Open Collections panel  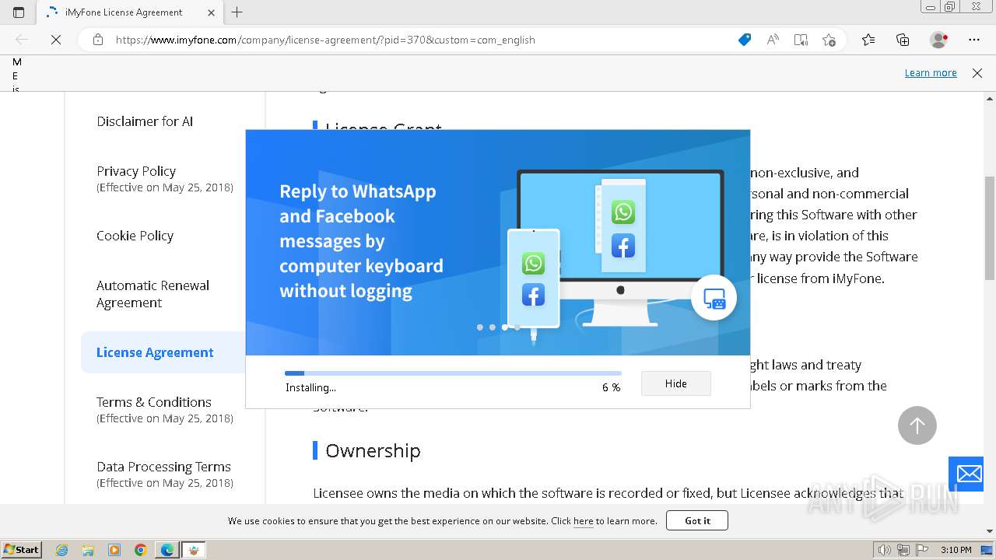(x=903, y=40)
